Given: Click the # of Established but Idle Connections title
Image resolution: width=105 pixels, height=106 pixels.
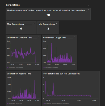Looking at the screenshot, I should point(61,74).
